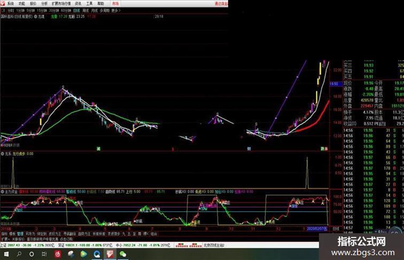Switch to the 1分钟 period
The height and width of the screenshot is (260, 404).
[20, 11]
